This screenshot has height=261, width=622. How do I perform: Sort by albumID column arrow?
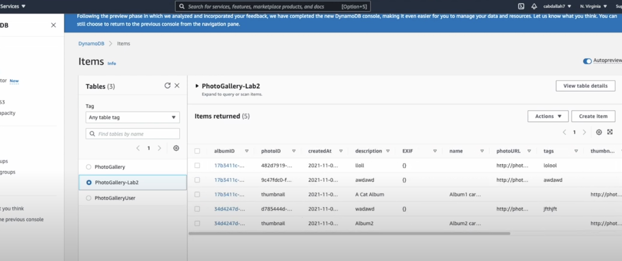pyautogui.click(x=247, y=151)
